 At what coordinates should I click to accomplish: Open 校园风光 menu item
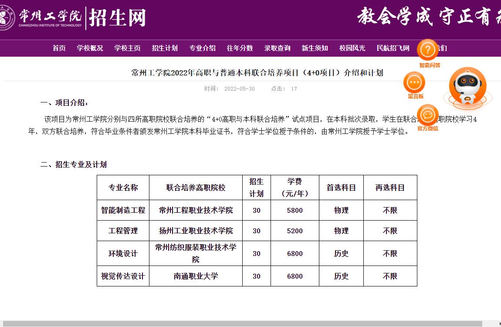click(x=352, y=48)
